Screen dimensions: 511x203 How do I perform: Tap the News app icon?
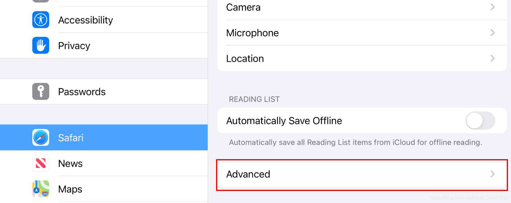tap(41, 163)
